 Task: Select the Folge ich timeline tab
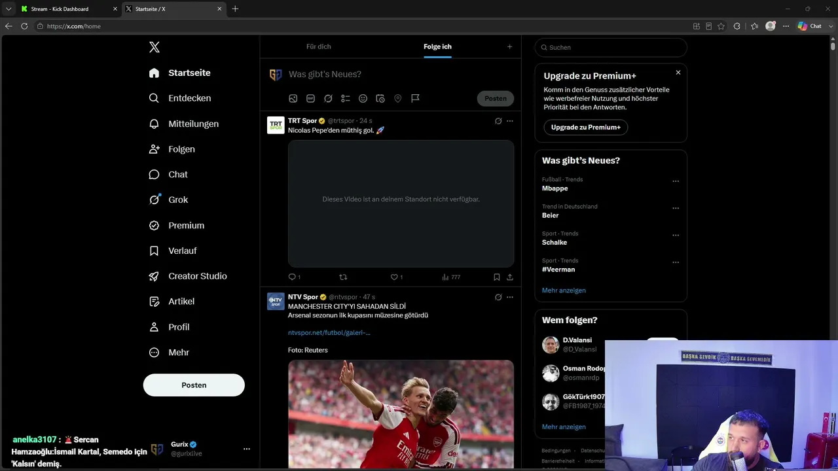[437, 47]
